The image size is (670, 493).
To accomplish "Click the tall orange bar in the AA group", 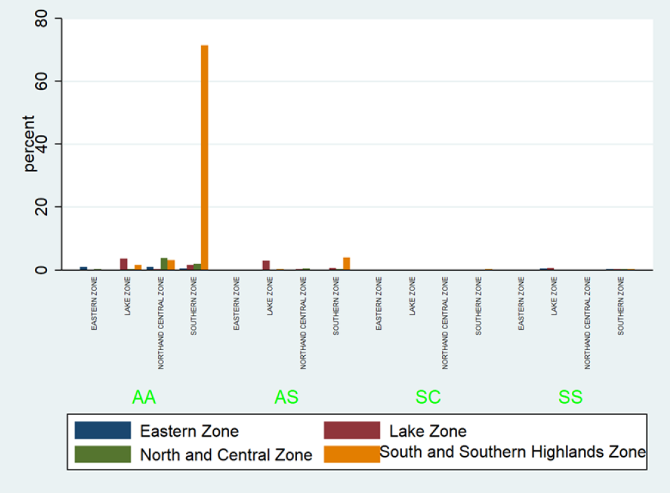I will 204,157.
